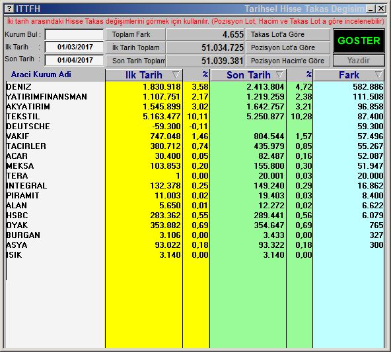Viewport: 391px width, 352px height.
Task: Select the YATIRIMFINANSMAN row
Action: (194, 97)
